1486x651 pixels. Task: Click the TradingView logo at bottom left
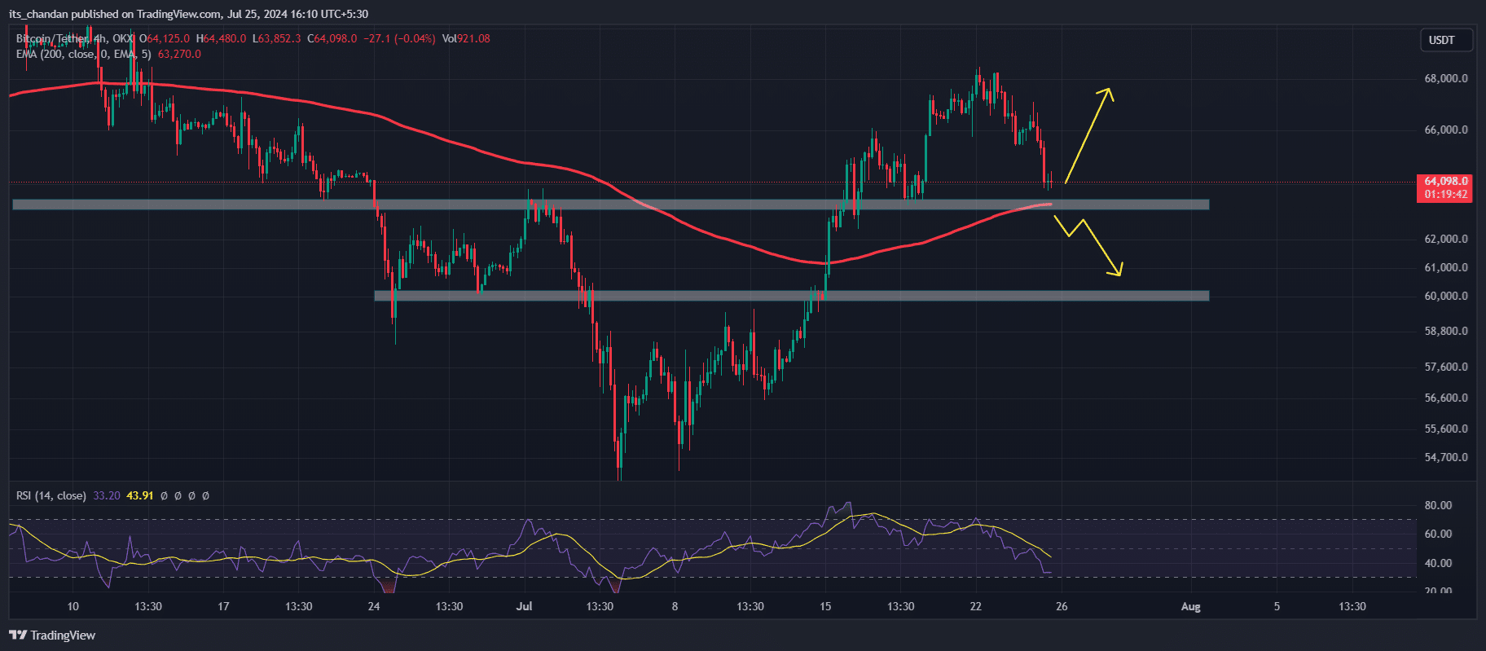(52, 636)
